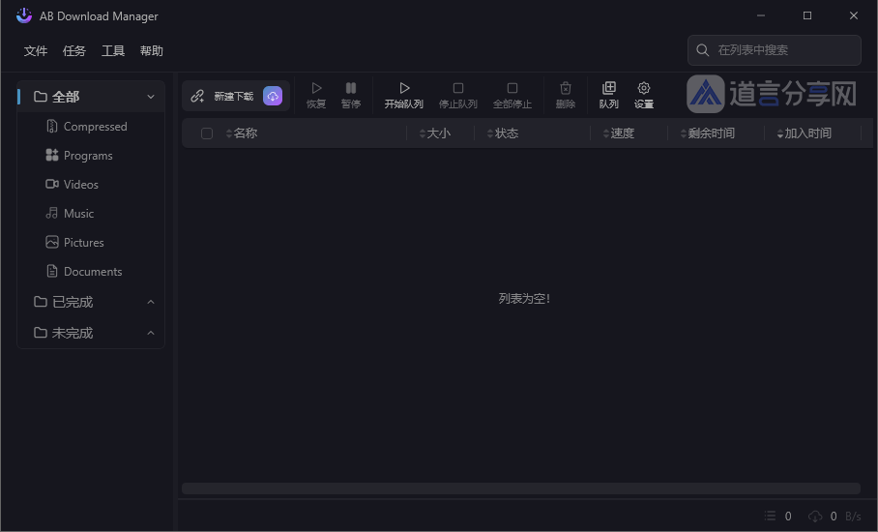
Task: Click the status bar list count icon
Action: tap(771, 516)
